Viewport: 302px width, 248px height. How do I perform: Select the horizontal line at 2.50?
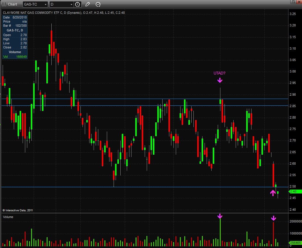click(x=145, y=187)
